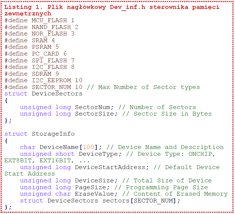Select the SPI_FLASH define line

39,60
